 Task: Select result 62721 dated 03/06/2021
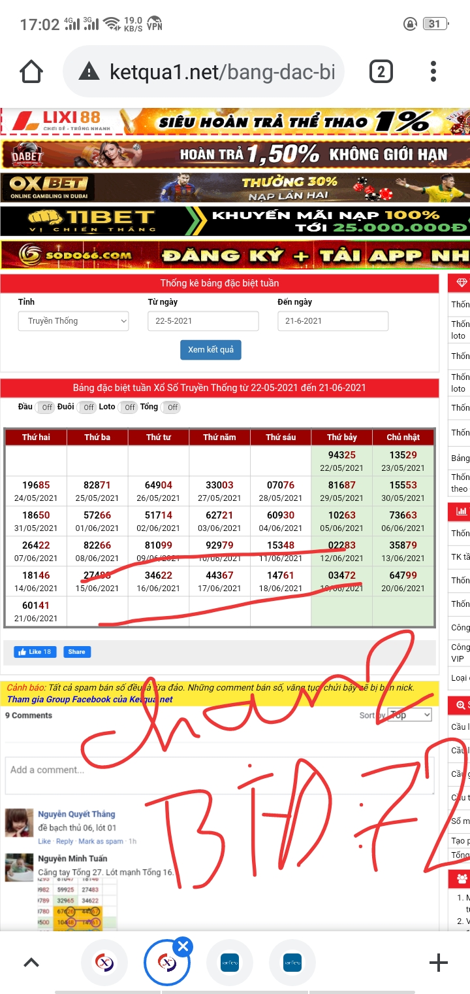click(x=220, y=521)
